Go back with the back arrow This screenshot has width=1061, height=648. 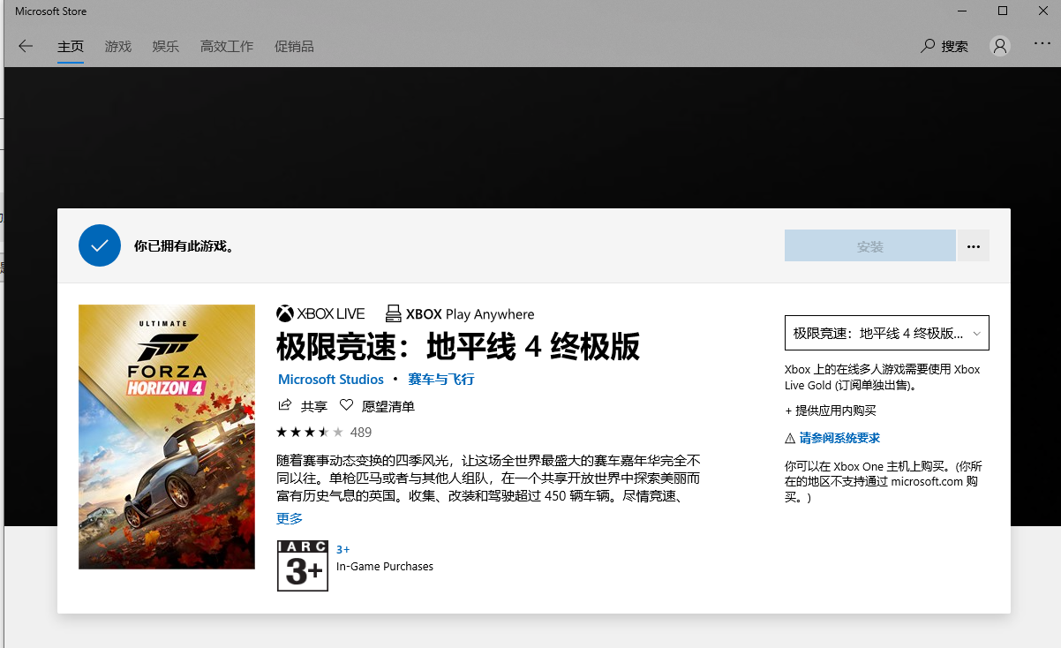click(26, 46)
